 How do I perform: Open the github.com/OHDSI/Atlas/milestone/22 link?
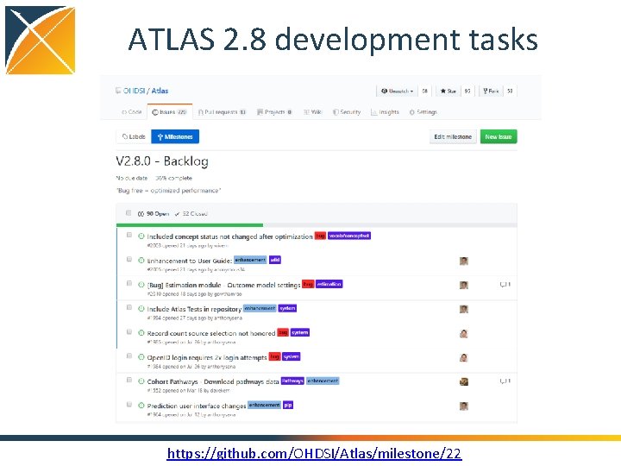[315, 453]
